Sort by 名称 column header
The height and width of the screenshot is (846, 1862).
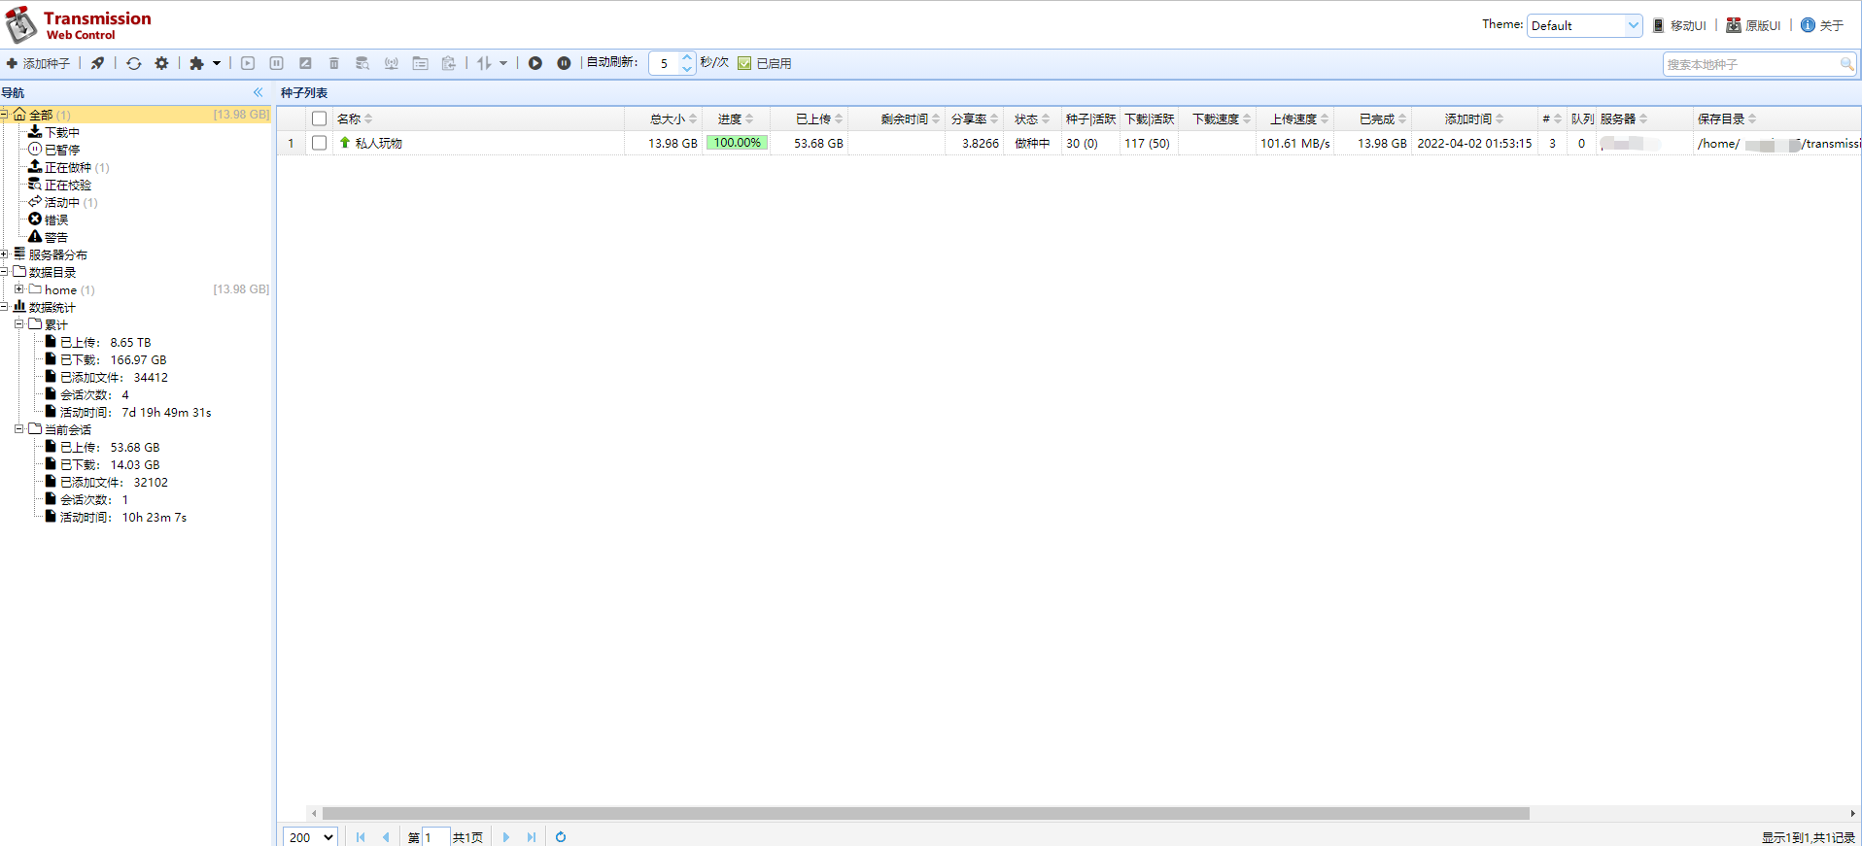pyautogui.click(x=478, y=118)
